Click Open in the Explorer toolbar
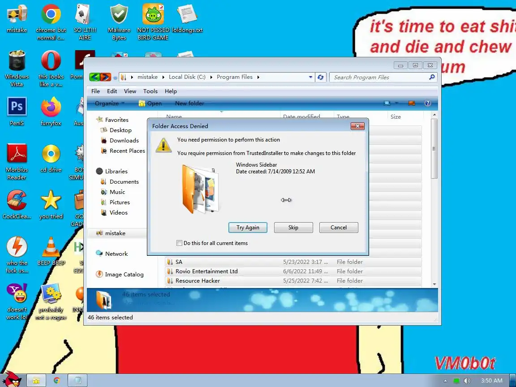516x387 pixels. (150, 103)
